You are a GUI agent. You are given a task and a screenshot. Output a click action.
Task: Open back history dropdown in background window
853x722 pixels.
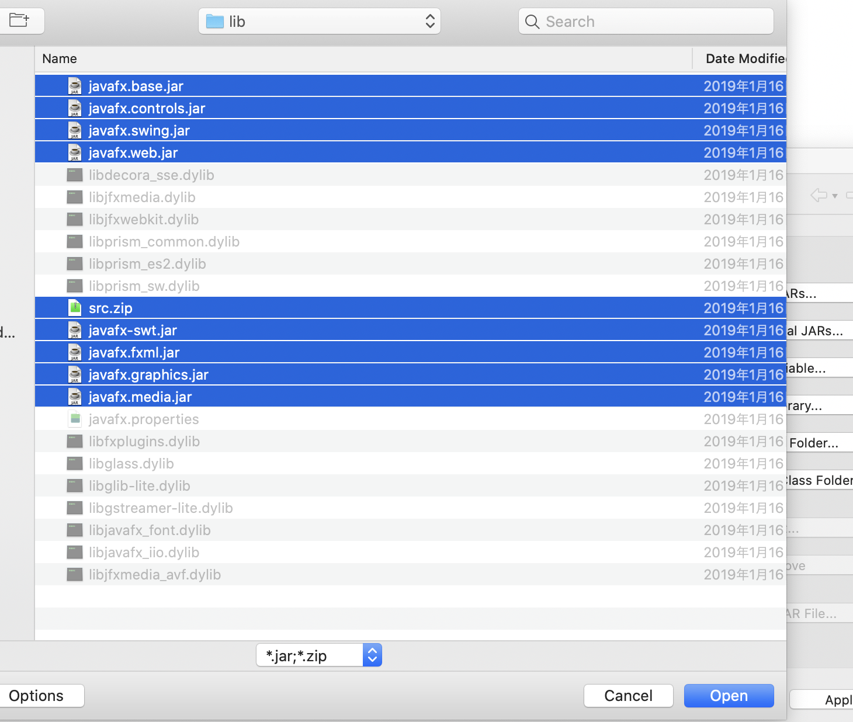point(835,196)
